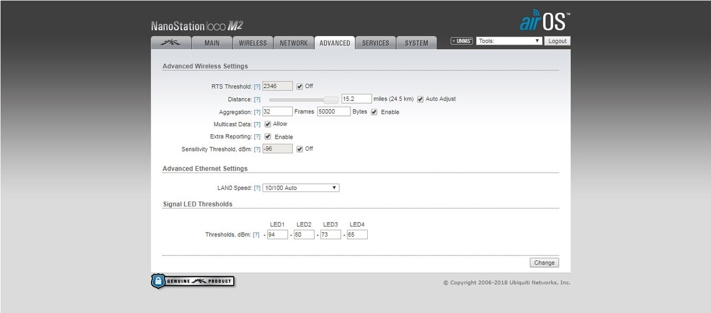Open Extra Reporting help [?]

tap(257, 137)
